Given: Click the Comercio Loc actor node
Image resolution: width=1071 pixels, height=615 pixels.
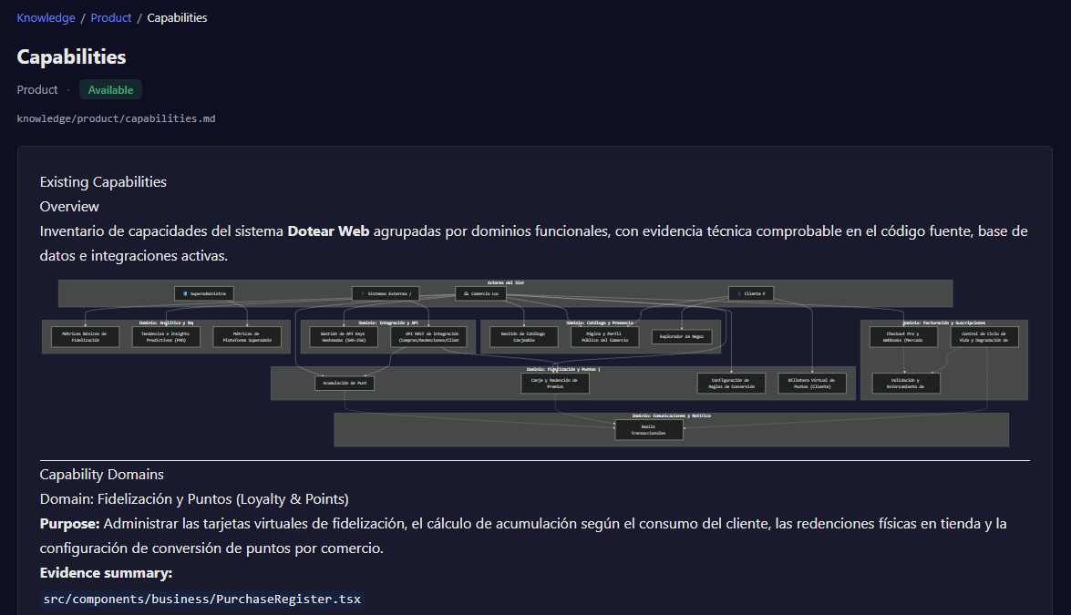Looking at the screenshot, I should click(x=481, y=293).
